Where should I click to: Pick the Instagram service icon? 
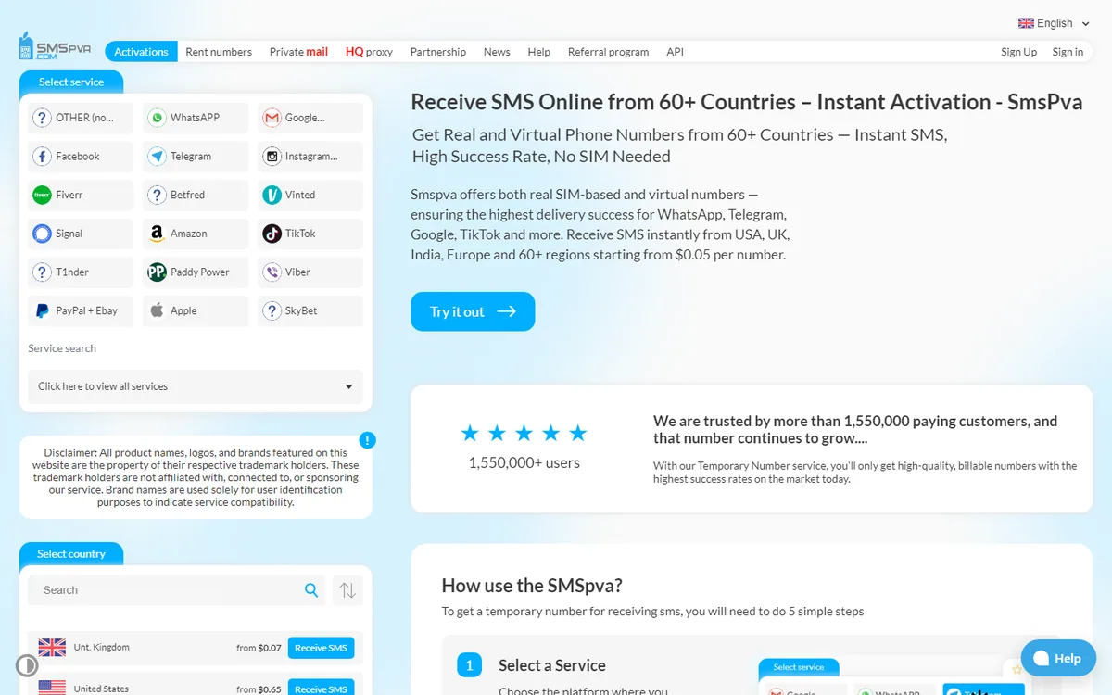(x=272, y=157)
